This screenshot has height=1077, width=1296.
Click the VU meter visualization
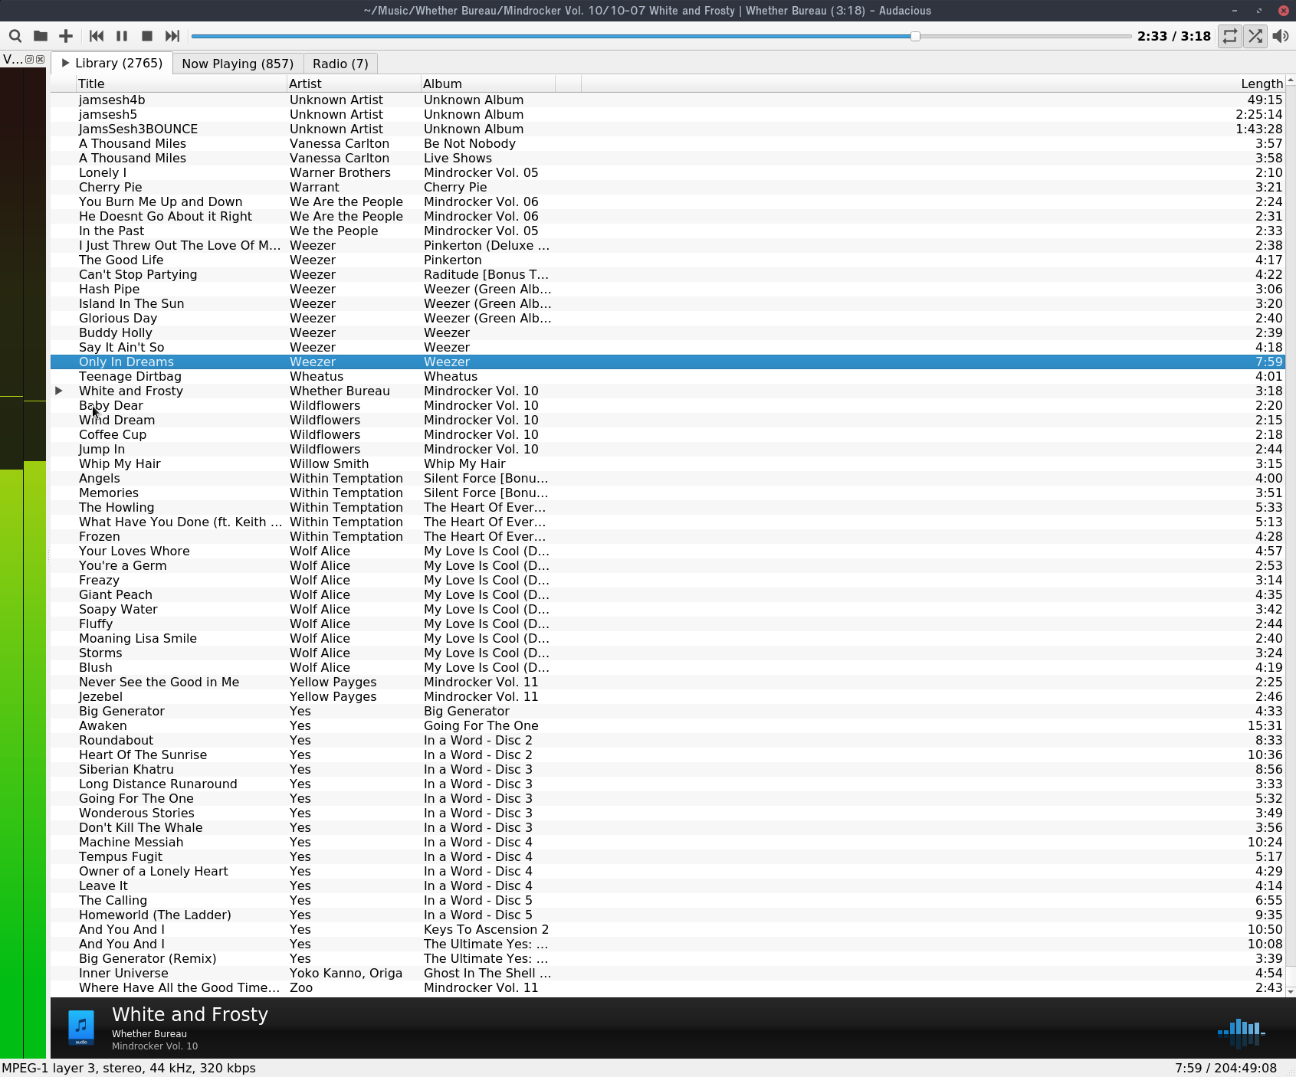pos(23,563)
